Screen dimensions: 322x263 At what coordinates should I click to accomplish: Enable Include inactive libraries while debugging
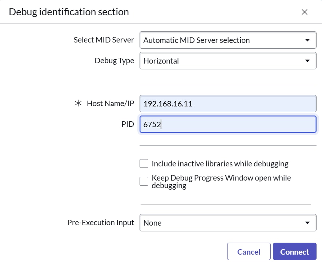click(144, 163)
